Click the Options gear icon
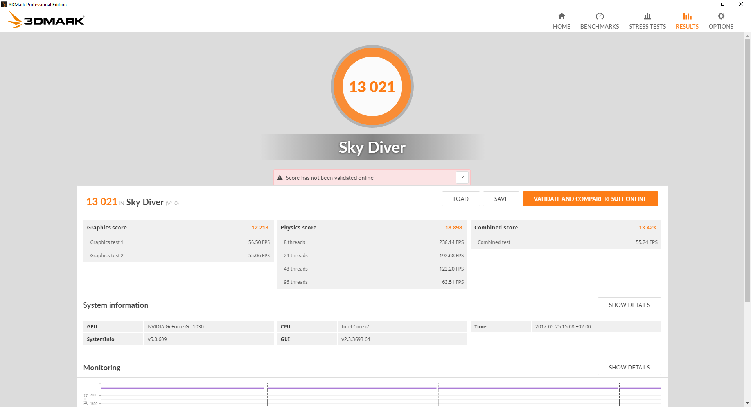This screenshot has width=751, height=407. [x=721, y=16]
